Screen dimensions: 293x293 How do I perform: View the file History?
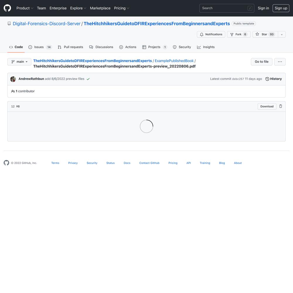coord(274,79)
